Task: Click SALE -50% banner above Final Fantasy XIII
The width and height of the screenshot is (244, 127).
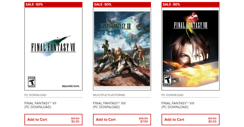Action: tap(122, 5)
